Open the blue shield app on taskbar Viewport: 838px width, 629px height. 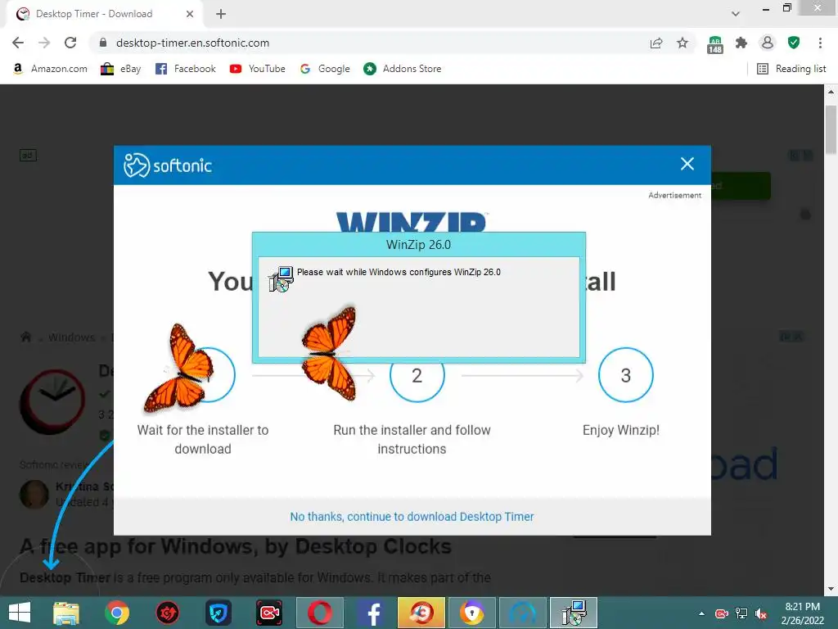(x=218, y=613)
